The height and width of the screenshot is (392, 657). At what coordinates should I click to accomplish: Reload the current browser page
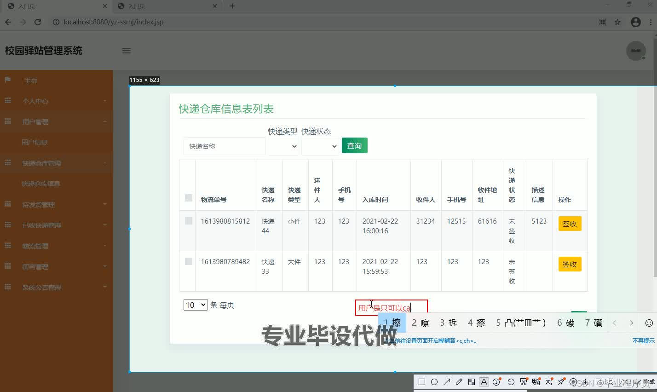[x=38, y=22]
